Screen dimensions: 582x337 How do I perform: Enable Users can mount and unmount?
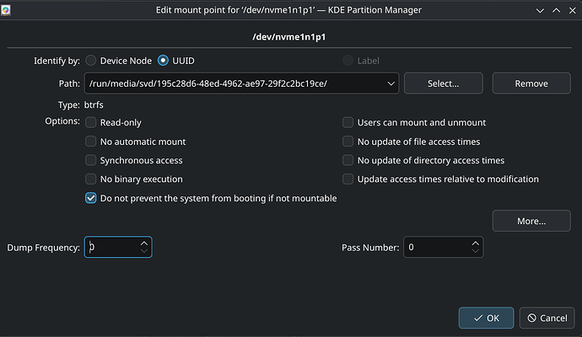pyautogui.click(x=348, y=122)
